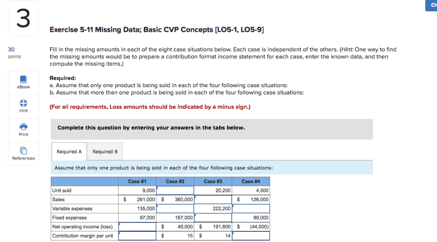The image size is (437, 242).
Task: Click the Contribution margin per unit label
Action: coord(82,236)
